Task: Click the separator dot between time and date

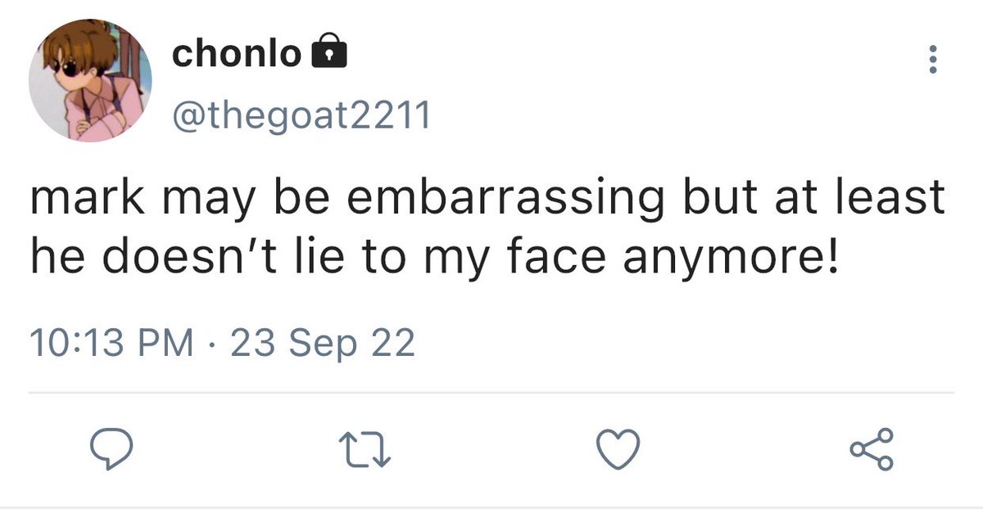Action: point(212,344)
